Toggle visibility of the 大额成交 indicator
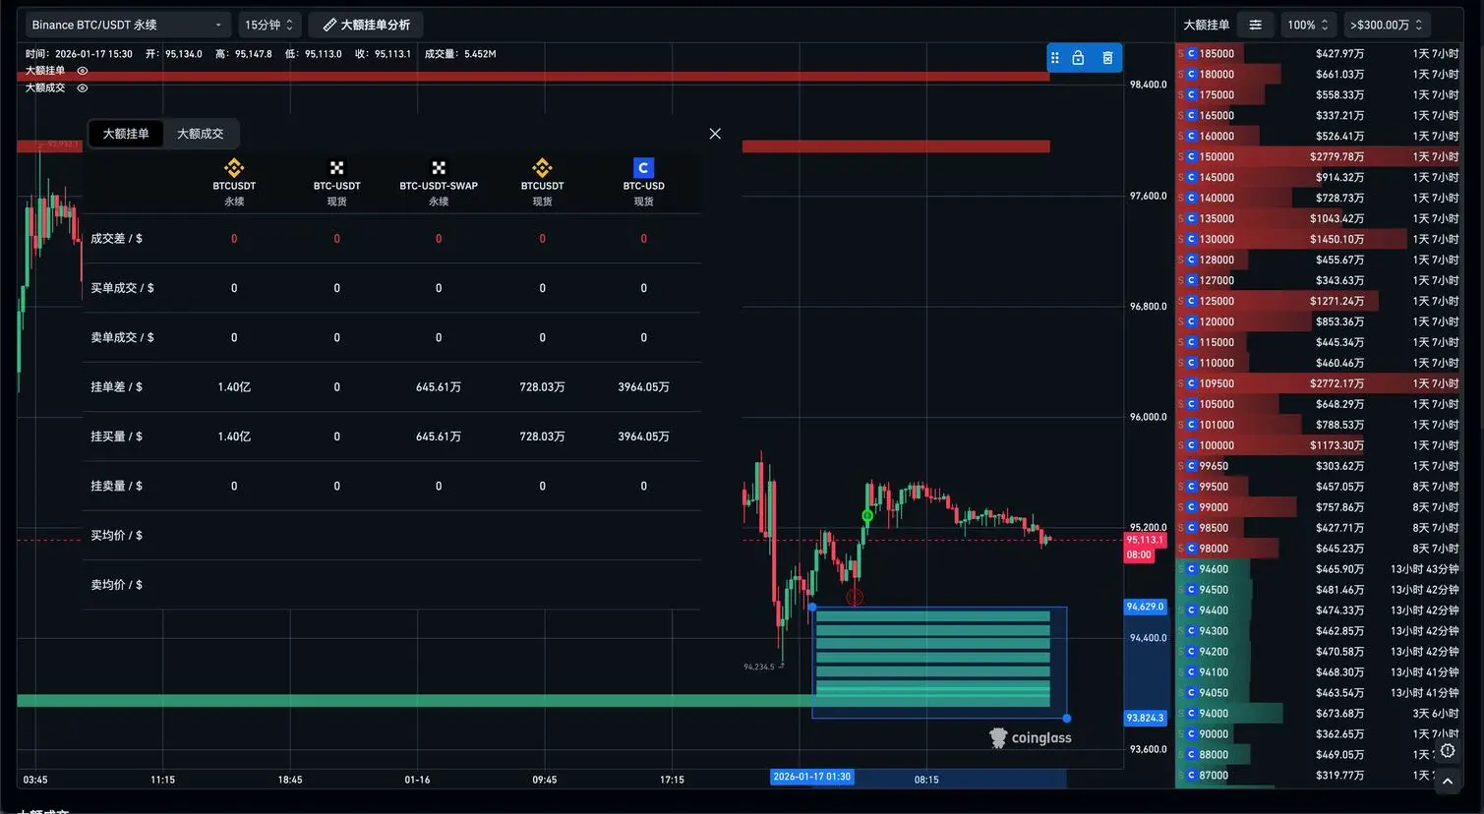 (83, 88)
